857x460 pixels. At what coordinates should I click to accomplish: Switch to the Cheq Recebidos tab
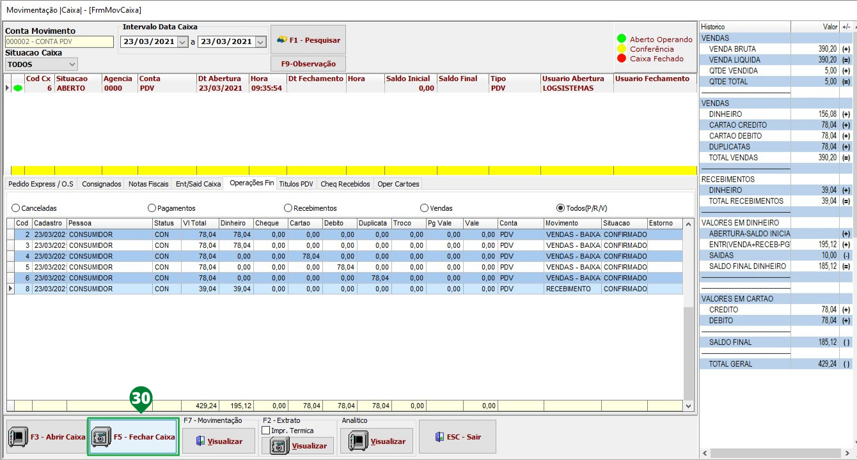pos(345,184)
